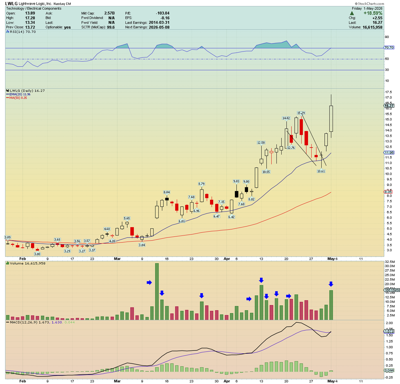This screenshot has height=384, width=400.
Task: Click the +18.59% percent change figure
Action: pos(373,13)
